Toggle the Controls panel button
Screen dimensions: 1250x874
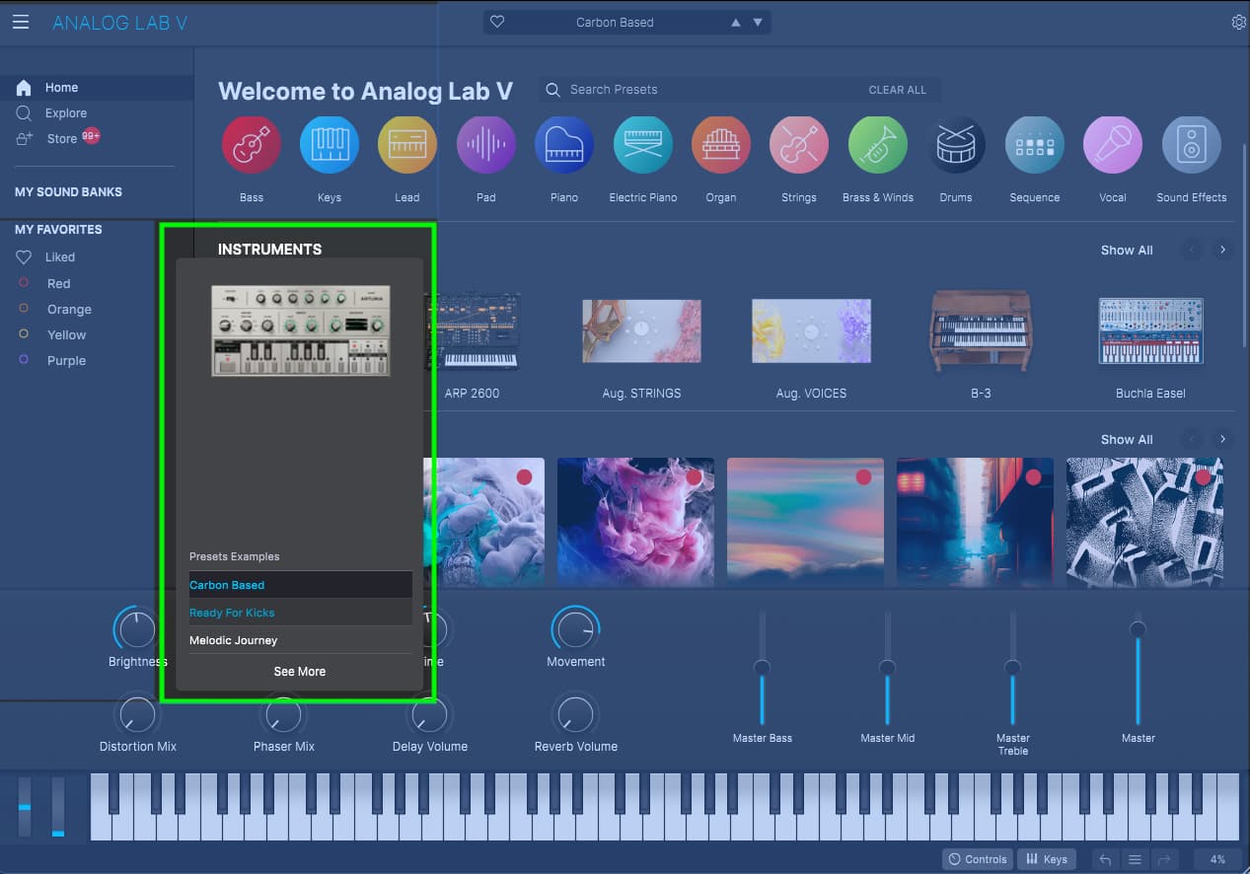(x=977, y=859)
